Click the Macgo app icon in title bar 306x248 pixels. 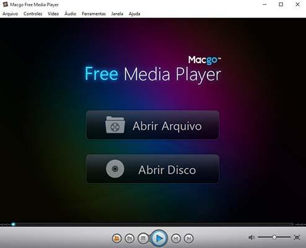[5, 4]
